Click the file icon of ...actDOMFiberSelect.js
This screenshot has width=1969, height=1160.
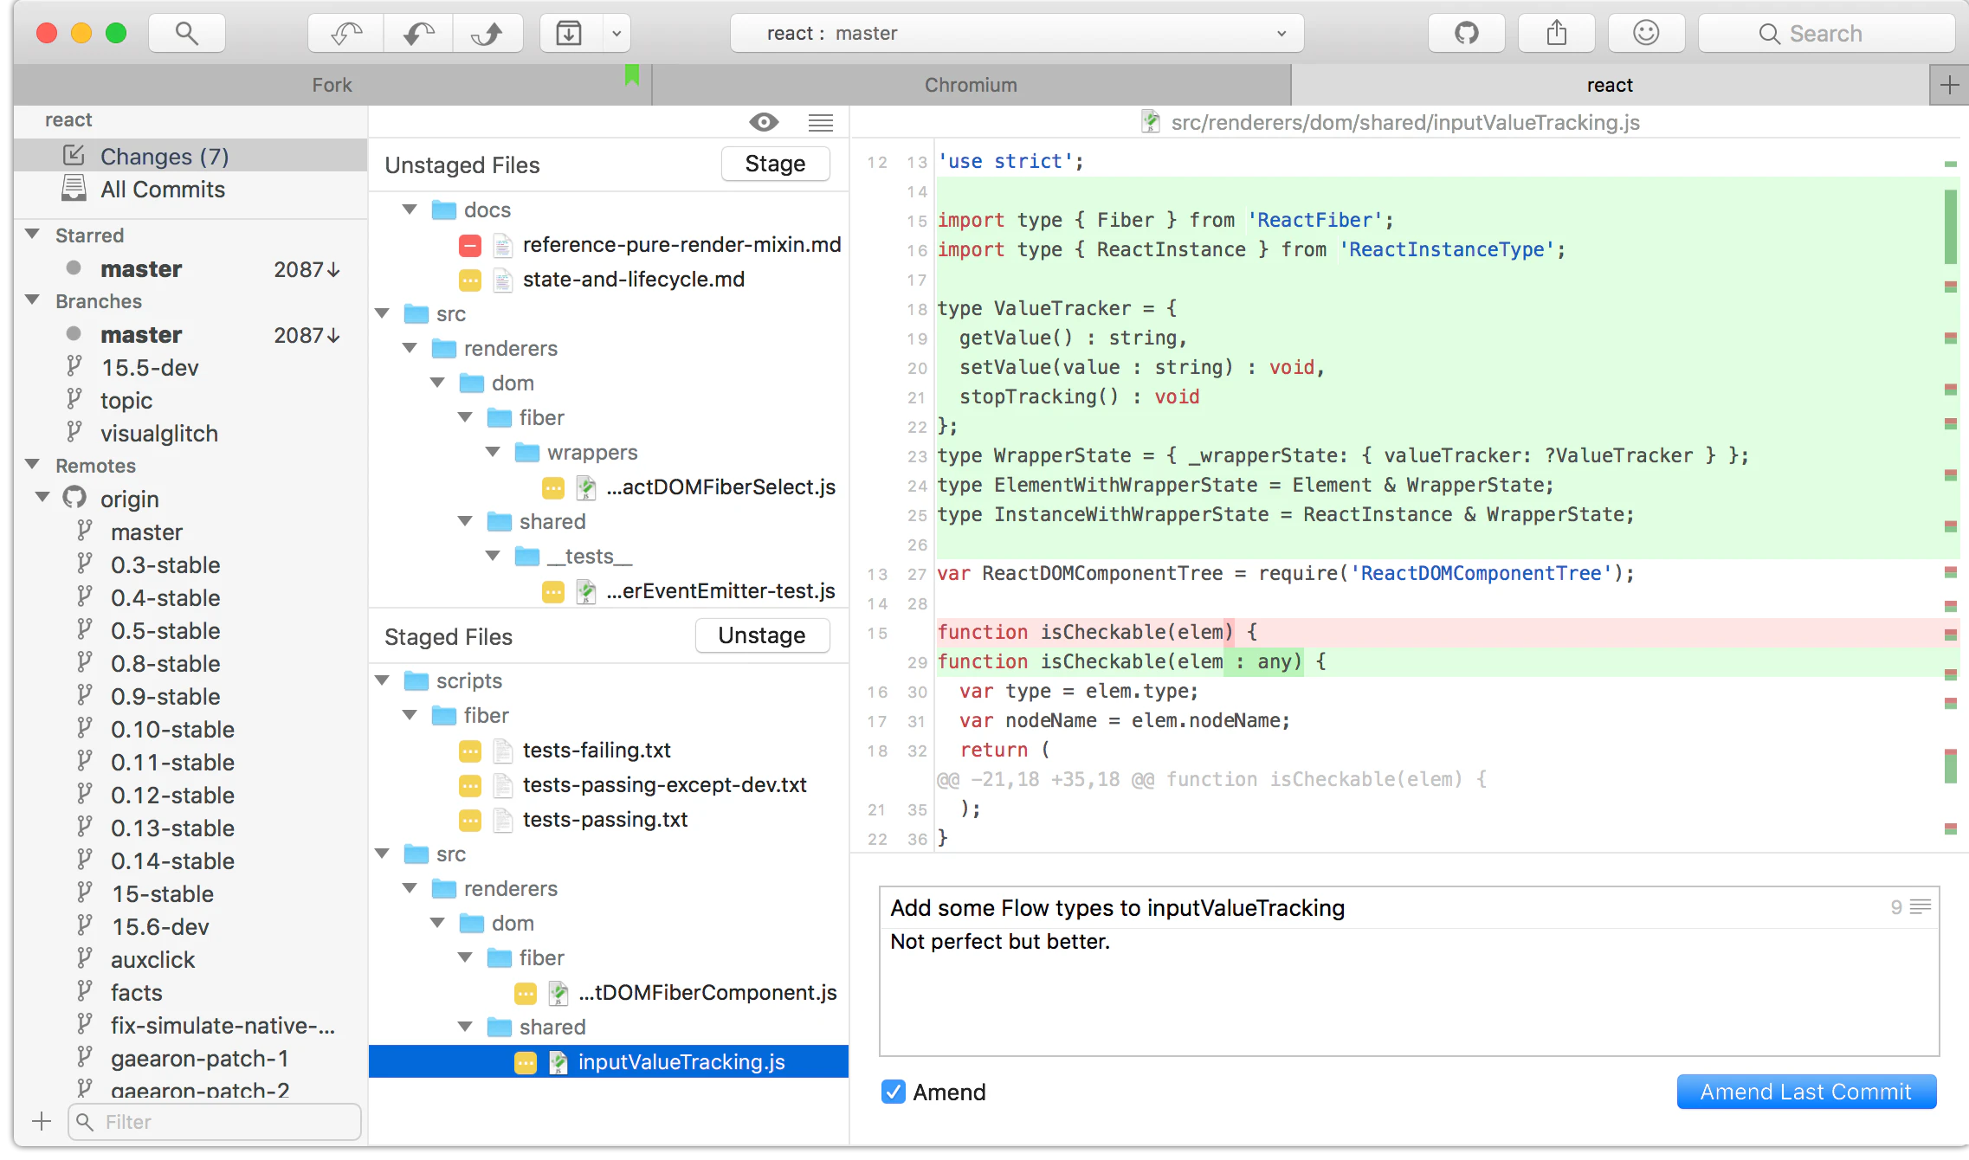(586, 487)
